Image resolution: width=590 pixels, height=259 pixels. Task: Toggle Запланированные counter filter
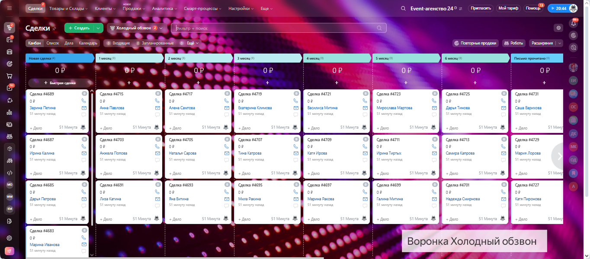[154, 43]
